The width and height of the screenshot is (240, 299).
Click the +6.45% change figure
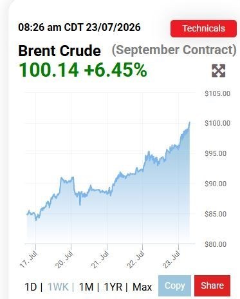[115, 70]
